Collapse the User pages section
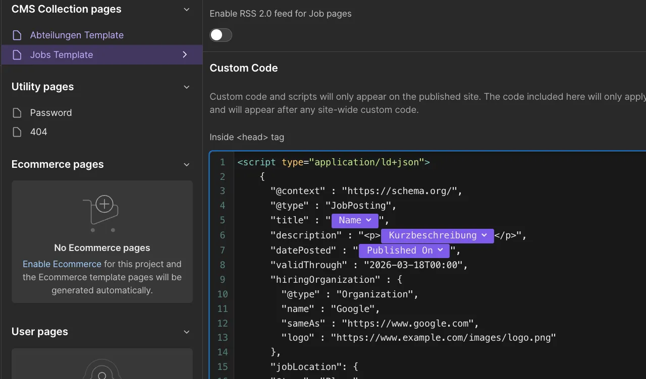Viewport: 646px width, 379px height. (x=187, y=332)
